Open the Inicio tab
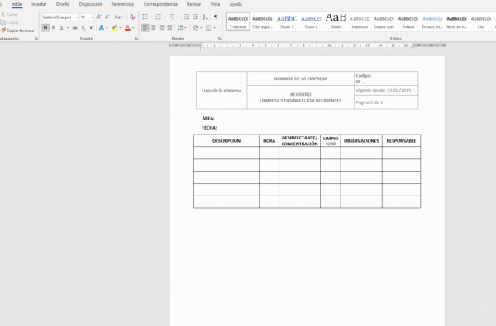The image size is (496, 326). [x=17, y=4]
